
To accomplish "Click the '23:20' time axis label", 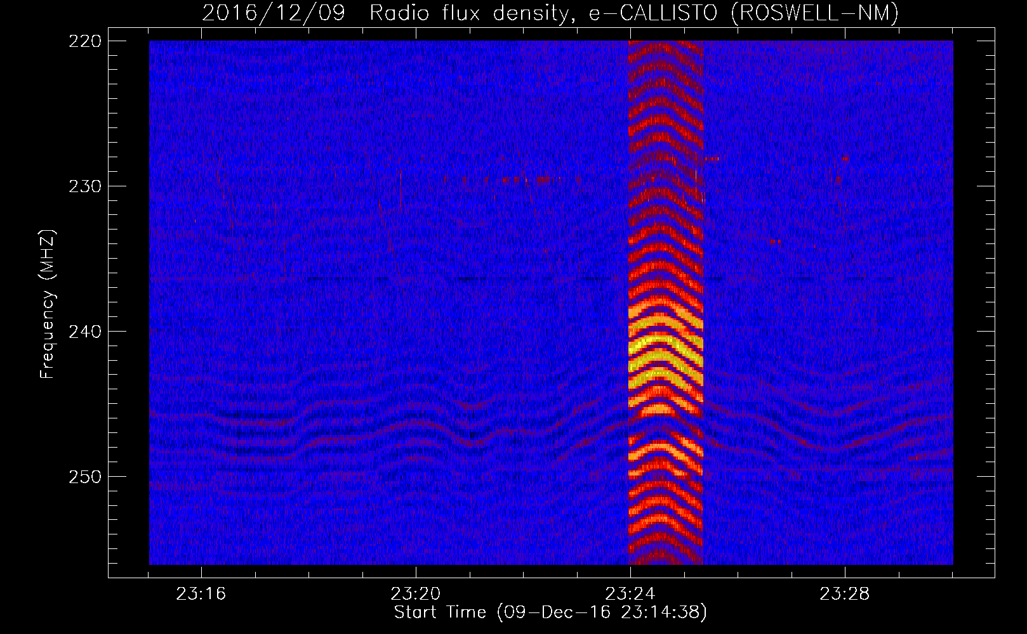I will tap(416, 594).
